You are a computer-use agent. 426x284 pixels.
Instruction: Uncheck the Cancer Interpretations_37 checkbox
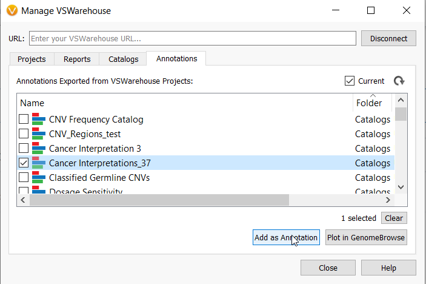pos(24,163)
